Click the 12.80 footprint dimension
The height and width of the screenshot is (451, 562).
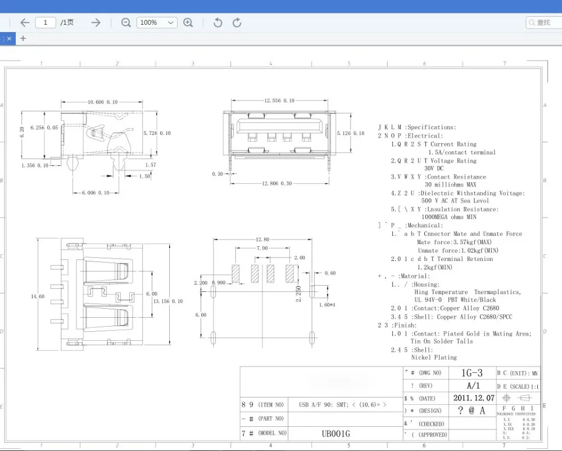click(x=262, y=239)
